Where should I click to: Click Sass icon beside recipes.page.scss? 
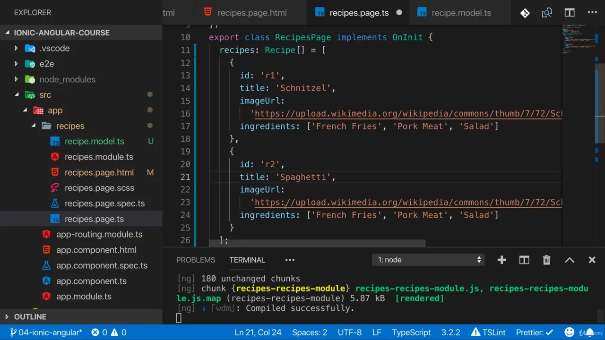pyautogui.click(x=55, y=188)
